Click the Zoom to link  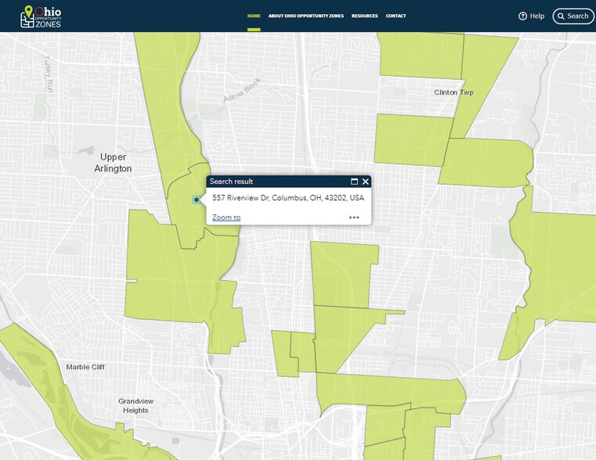point(226,217)
